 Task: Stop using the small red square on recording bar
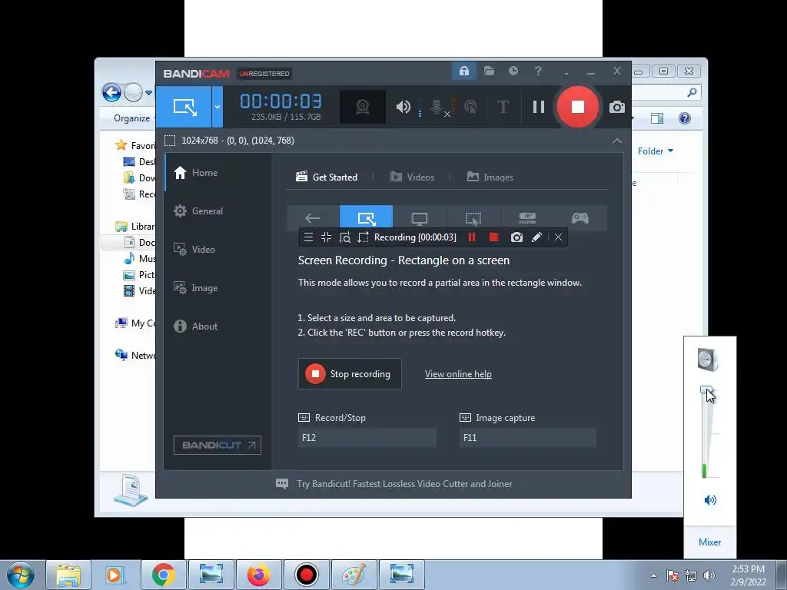[x=494, y=237]
